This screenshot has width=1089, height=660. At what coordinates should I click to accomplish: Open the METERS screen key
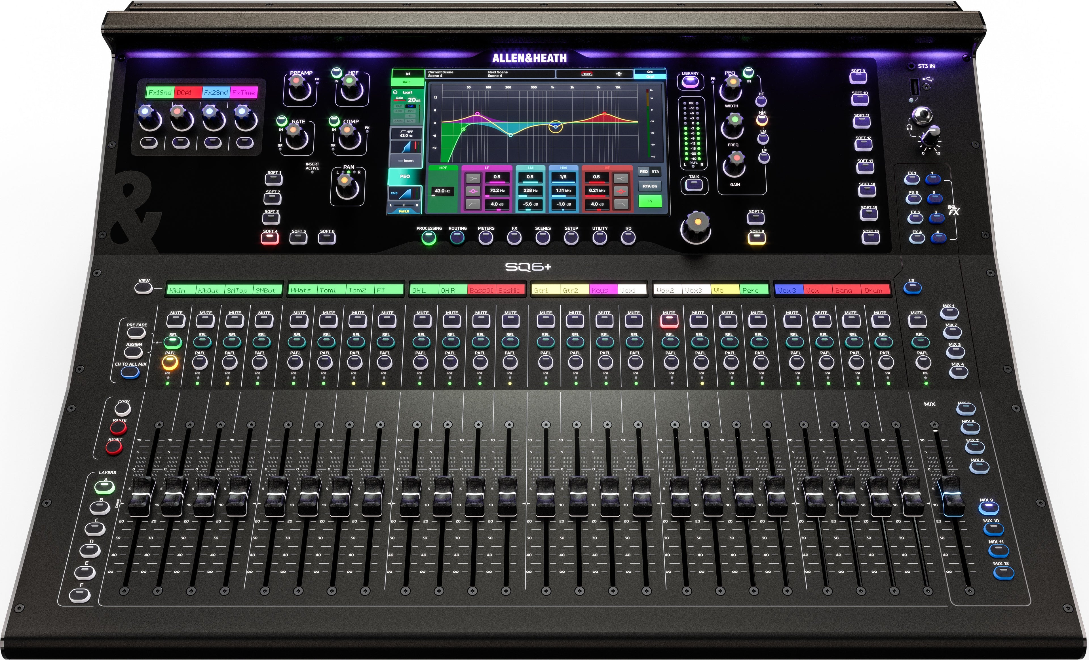[486, 238]
